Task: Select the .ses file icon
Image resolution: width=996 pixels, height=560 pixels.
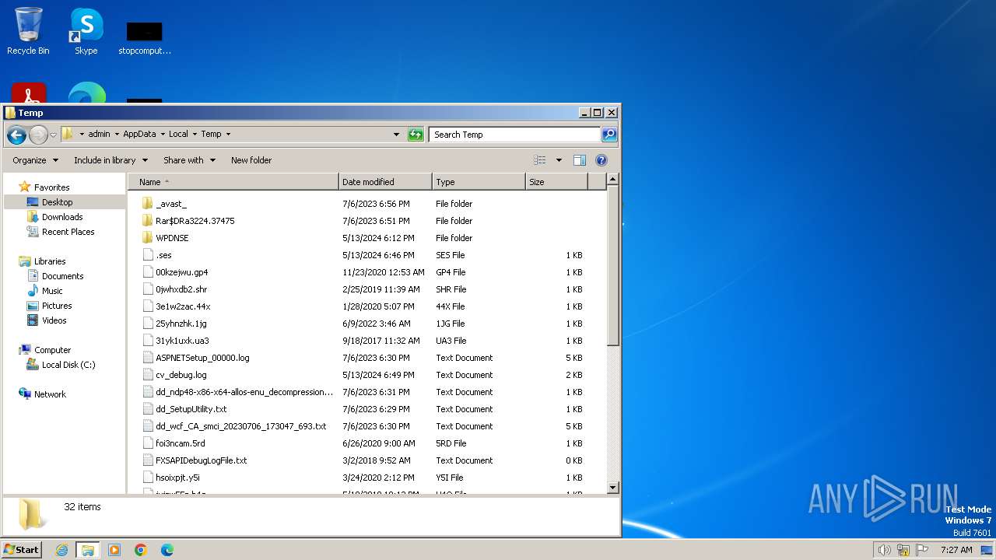Action: coord(148,255)
